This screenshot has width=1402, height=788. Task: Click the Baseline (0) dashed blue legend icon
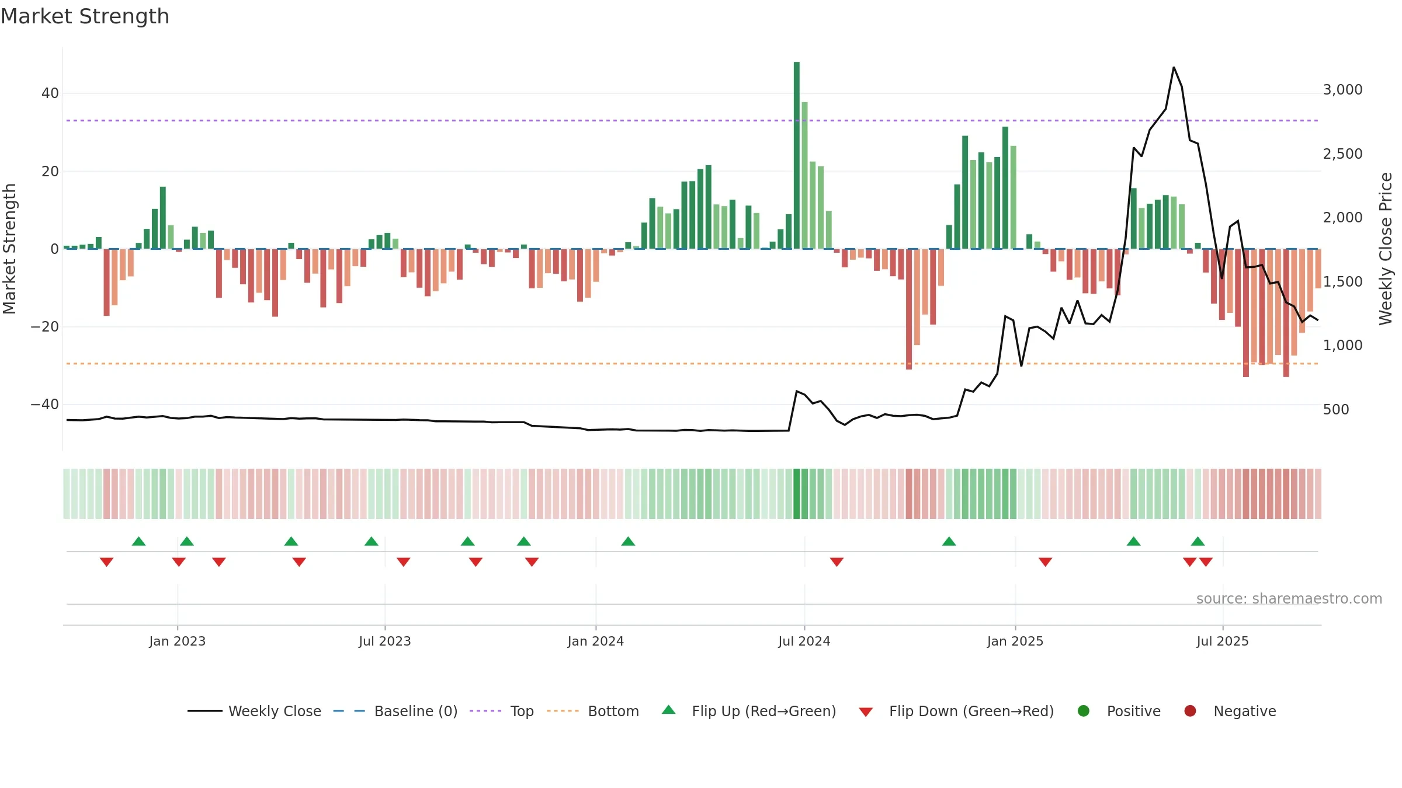pyautogui.click(x=349, y=711)
